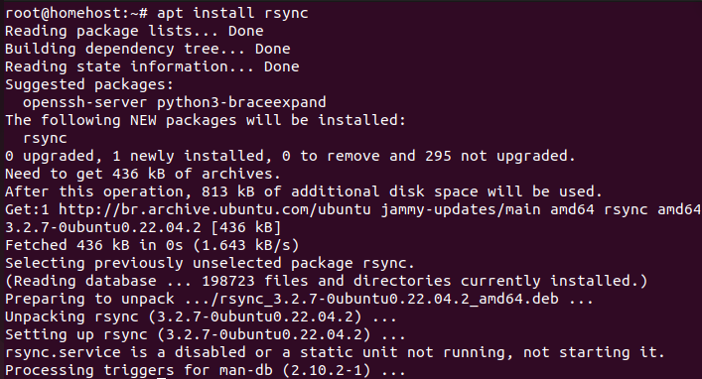Click the 'Building dependency tree... Done' line
Viewport: 702px width, 379px height.
coord(148,49)
